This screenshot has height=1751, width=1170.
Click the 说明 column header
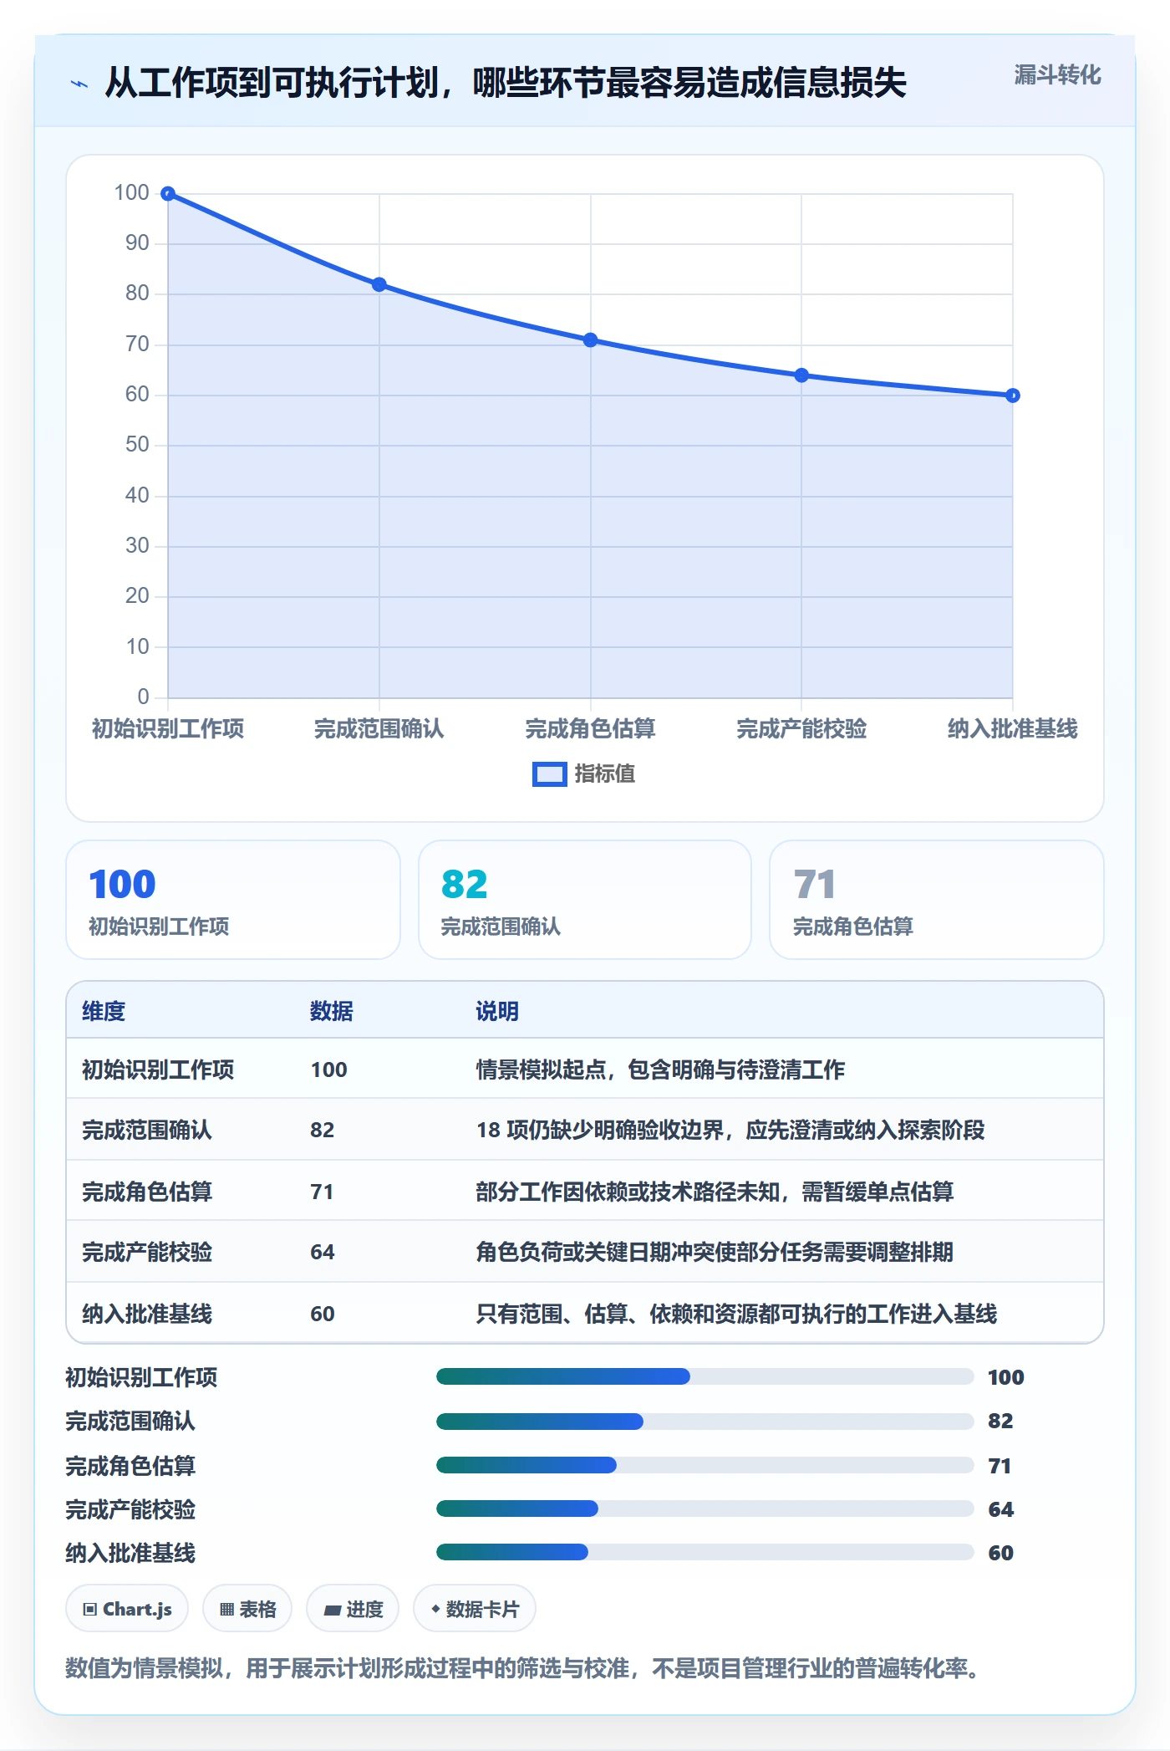(x=497, y=1011)
